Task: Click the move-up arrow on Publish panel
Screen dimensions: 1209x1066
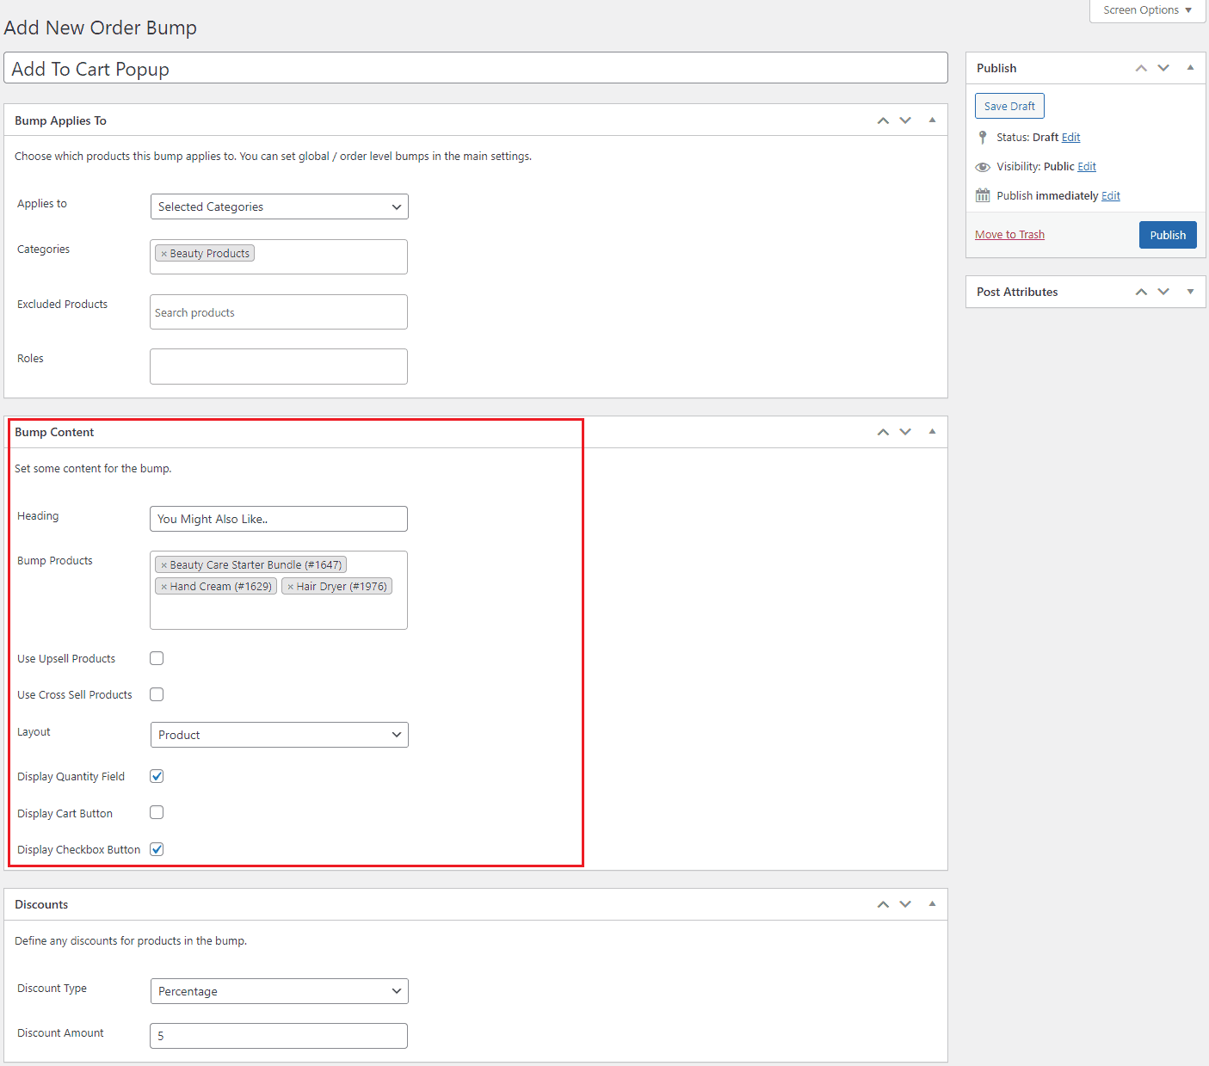Action: click(x=1141, y=67)
